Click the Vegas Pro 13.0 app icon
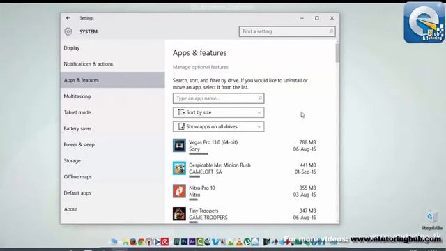This screenshot has height=251, width=446. tap(179, 146)
